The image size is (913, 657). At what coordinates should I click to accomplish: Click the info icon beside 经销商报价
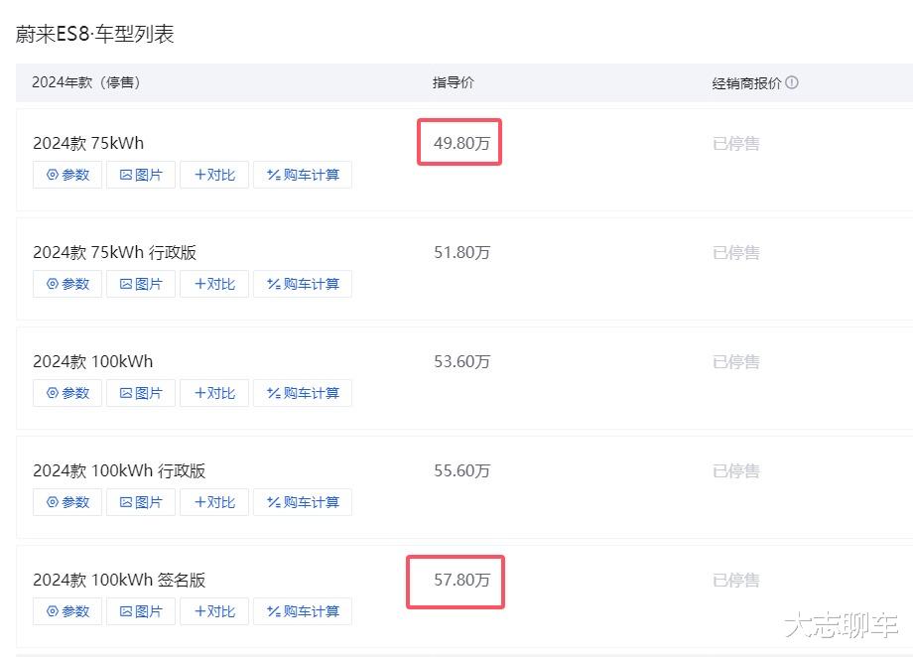[792, 83]
